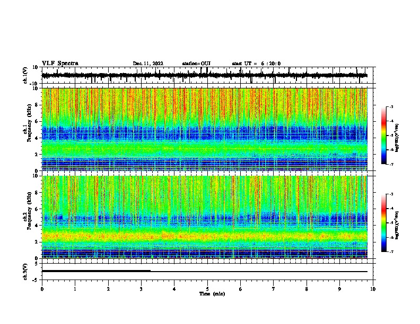Click the log(PSD) label of the lower colorbar
Screen dimensions: 420x324
[397, 225]
